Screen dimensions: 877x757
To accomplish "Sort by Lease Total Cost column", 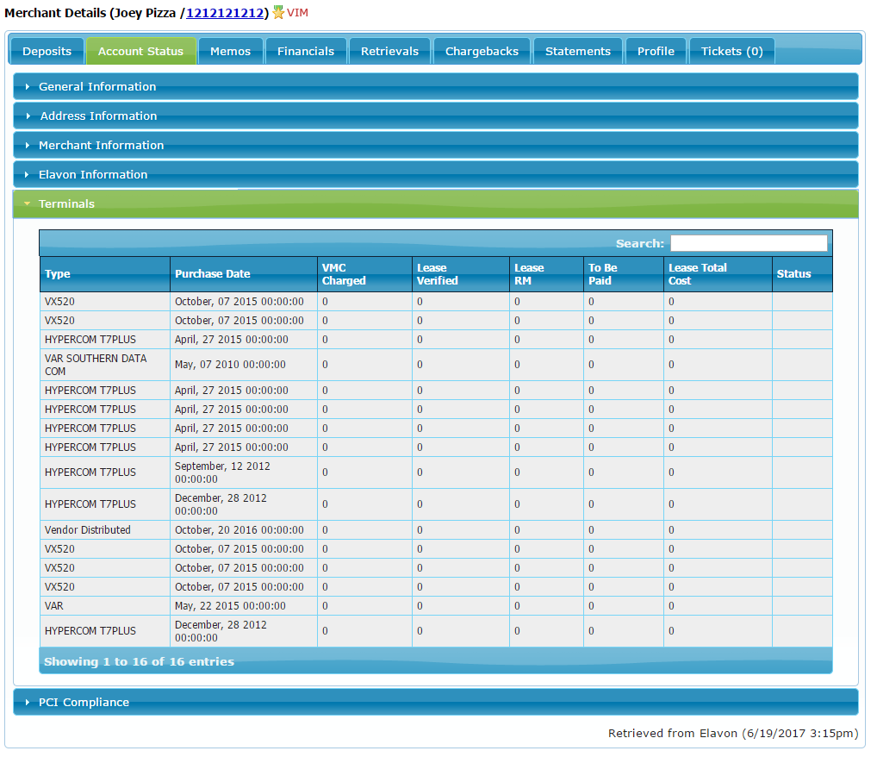I will pos(718,274).
